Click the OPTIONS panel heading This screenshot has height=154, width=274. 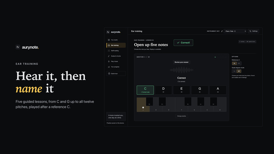click(235, 57)
